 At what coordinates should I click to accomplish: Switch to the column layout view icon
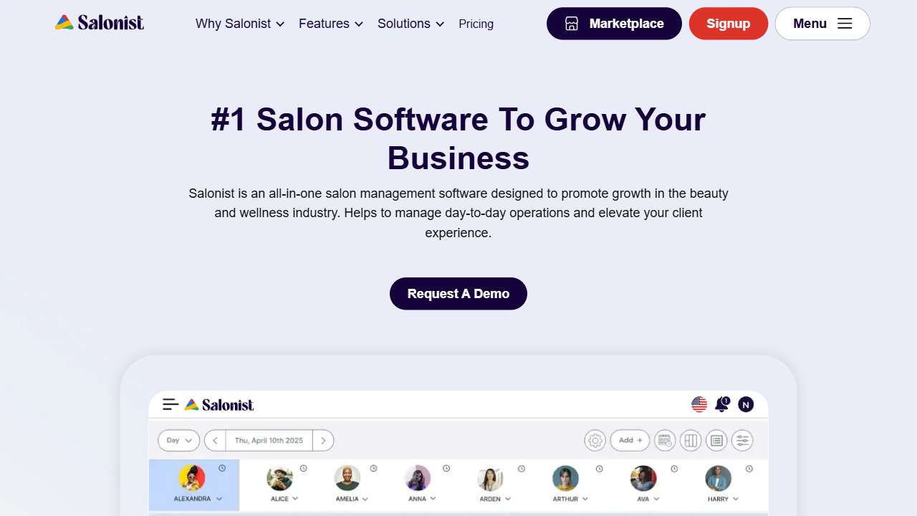[691, 441]
